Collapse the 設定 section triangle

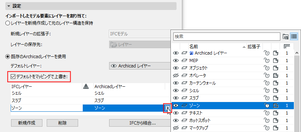pyautogui.click(x=9, y=6)
